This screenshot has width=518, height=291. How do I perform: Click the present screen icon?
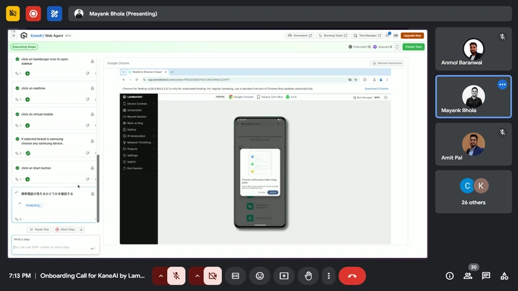click(284, 276)
